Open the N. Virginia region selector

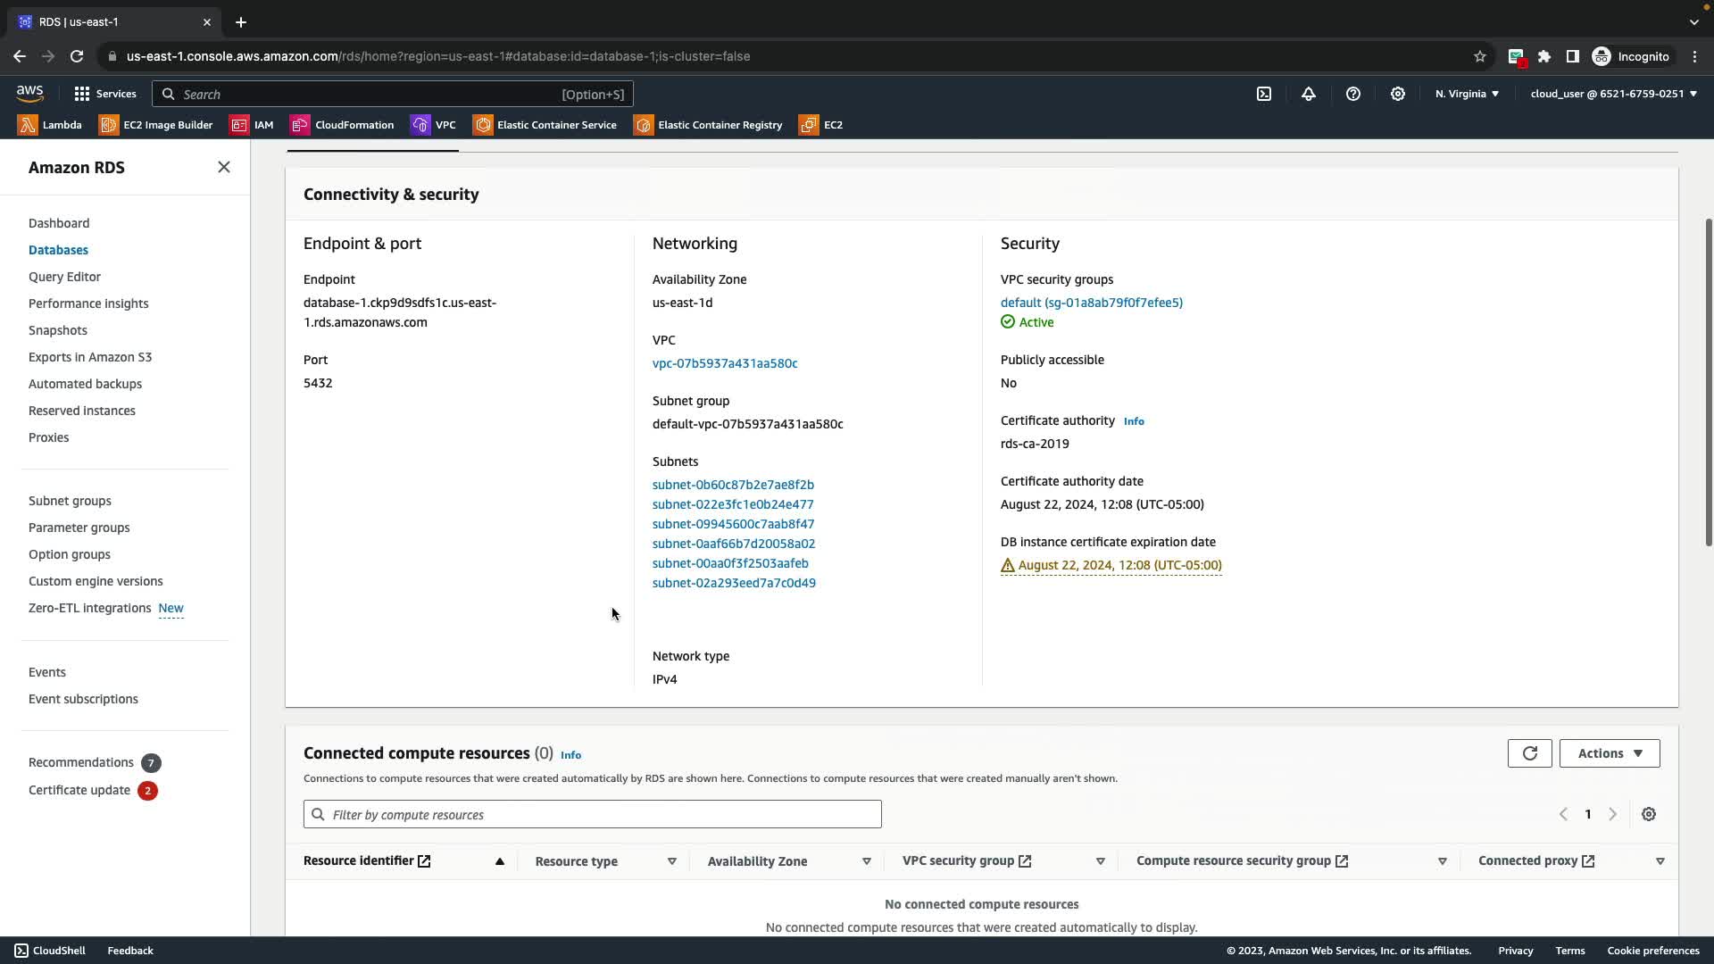point(1467,94)
